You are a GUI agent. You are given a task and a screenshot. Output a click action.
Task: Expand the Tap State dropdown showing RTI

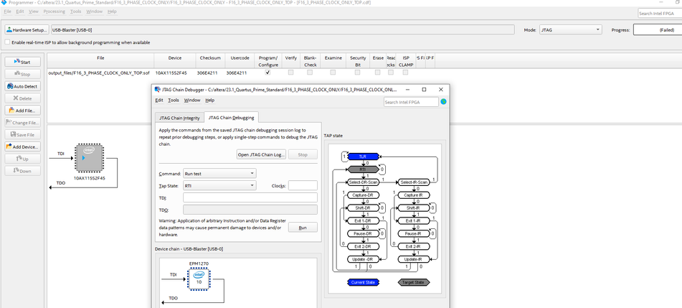tap(219, 185)
